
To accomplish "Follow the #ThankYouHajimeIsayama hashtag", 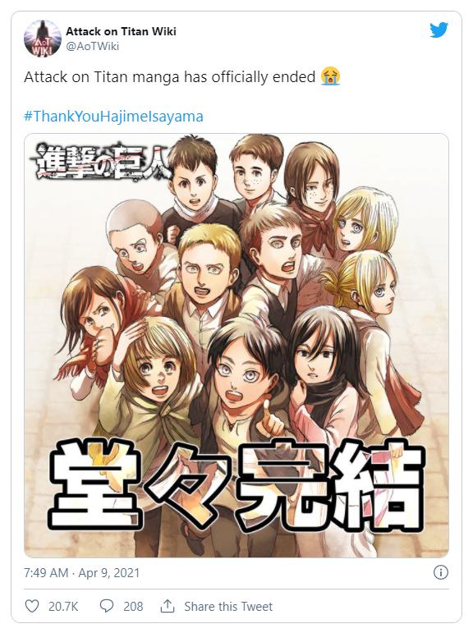I will coord(113,117).
